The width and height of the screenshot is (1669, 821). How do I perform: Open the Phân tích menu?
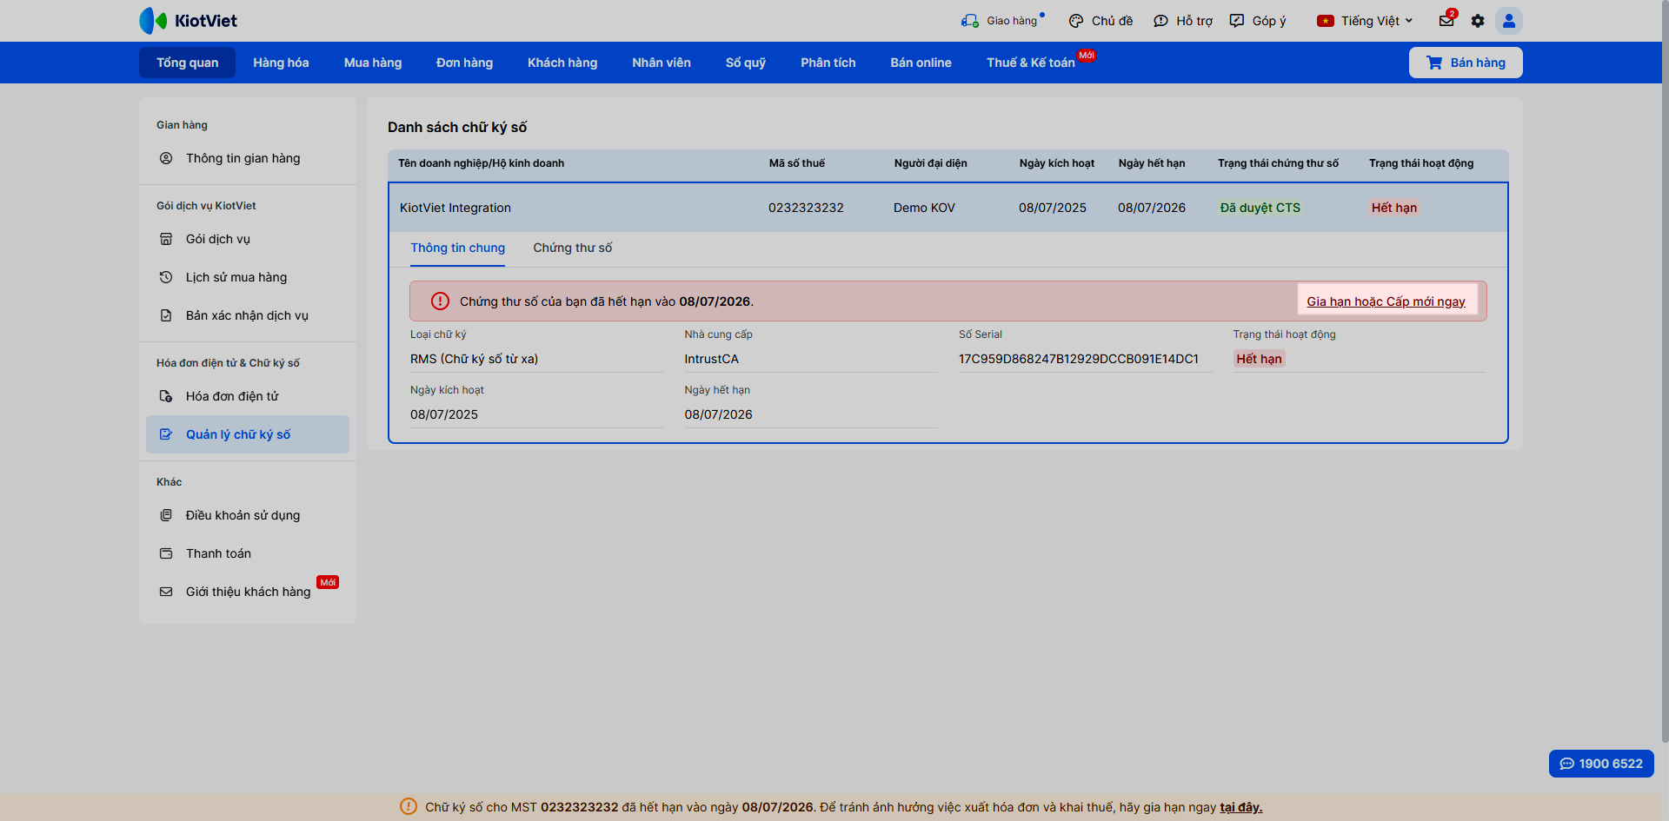coord(828,63)
